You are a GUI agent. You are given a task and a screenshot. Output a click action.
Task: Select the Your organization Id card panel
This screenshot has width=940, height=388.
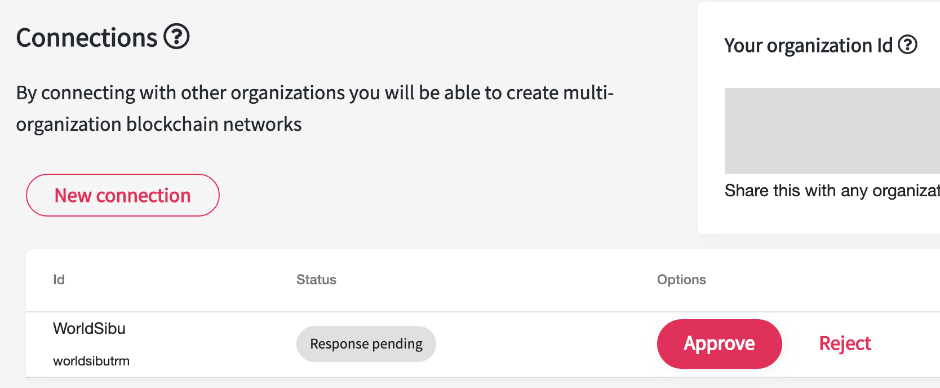pyautogui.click(x=819, y=118)
